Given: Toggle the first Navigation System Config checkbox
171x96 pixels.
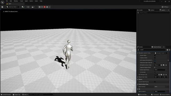Looking at the screenshot, I should point(155,55).
